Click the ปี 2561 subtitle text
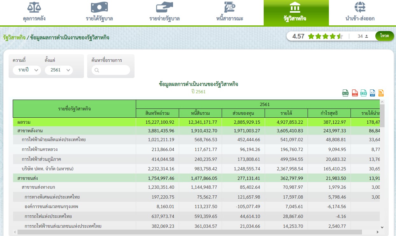 pos(198,92)
